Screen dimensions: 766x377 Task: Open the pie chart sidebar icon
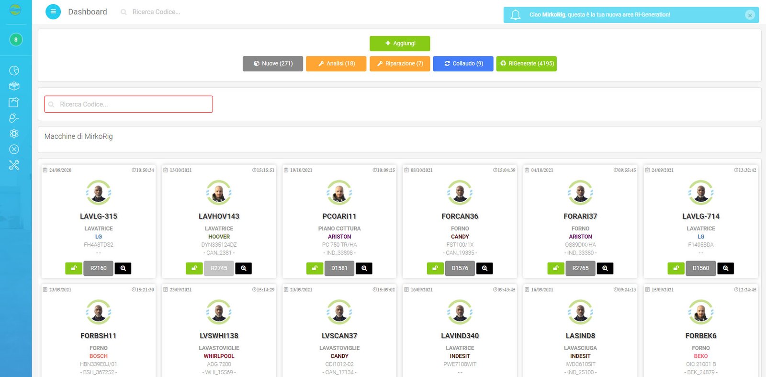click(14, 71)
